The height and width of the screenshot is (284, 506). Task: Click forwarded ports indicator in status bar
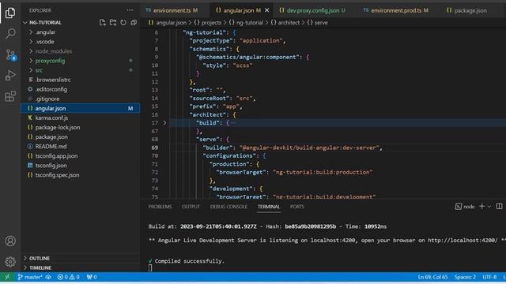(x=92, y=277)
